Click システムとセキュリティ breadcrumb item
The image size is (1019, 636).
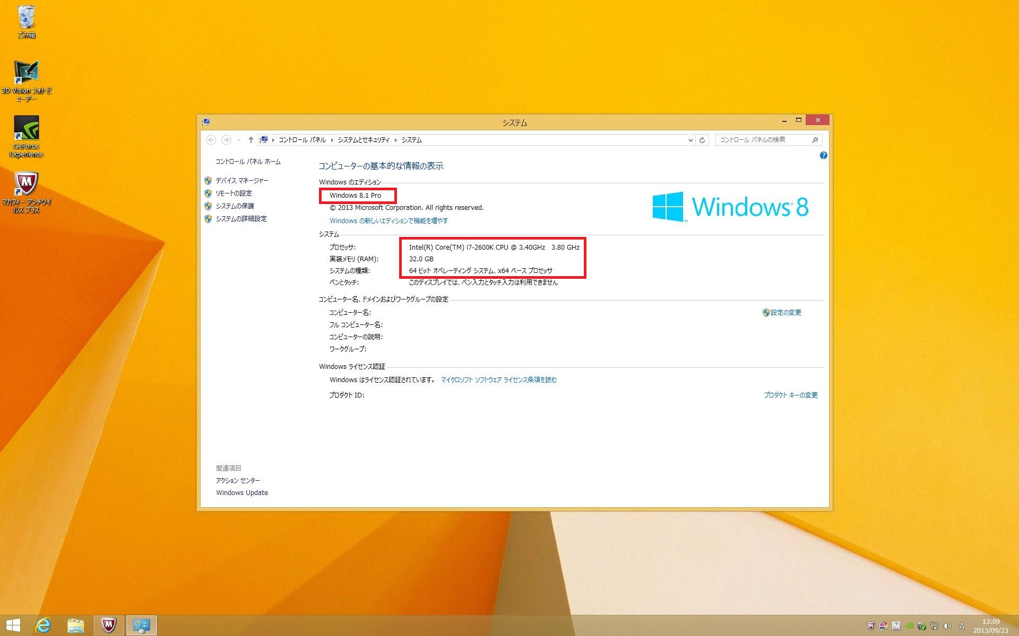[x=363, y=140]
